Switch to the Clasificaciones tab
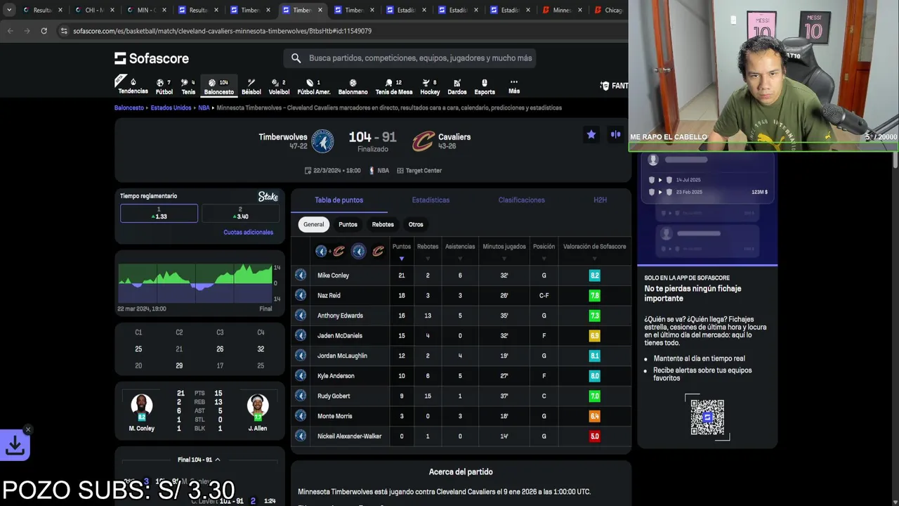Viewport: 899px width, 506px height. [x=521, y=200]
